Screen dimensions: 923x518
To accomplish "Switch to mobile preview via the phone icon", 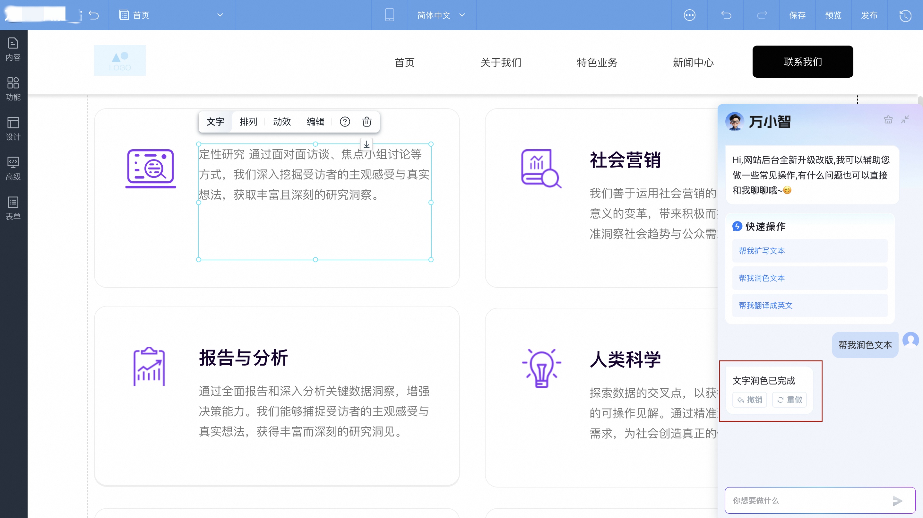I will 390,15.
